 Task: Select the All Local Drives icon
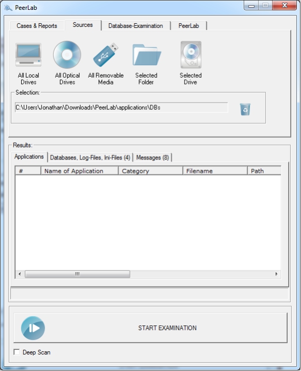28,55
